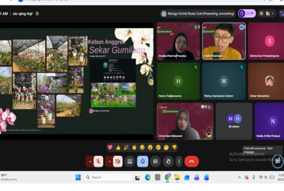
Task: Open Task View from taskbar
Action: click(137, 177)
